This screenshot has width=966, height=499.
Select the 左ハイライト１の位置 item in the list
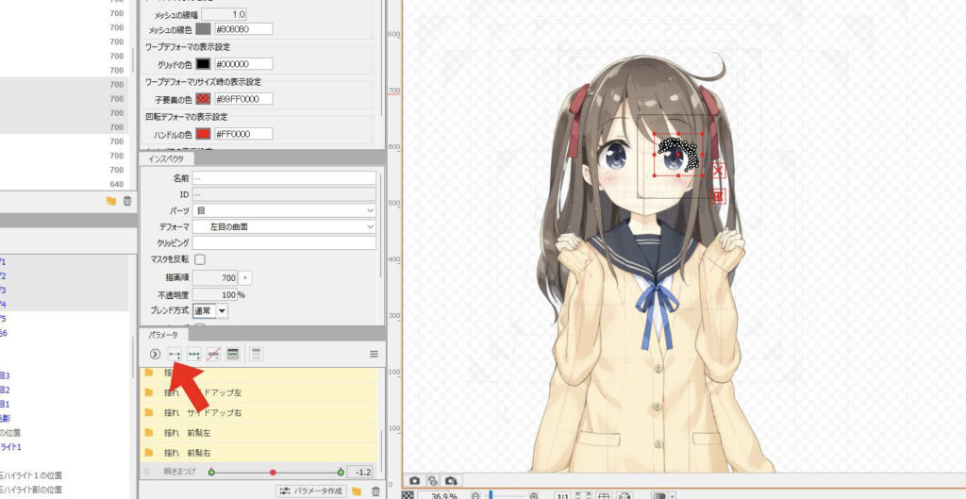(31, 475)
